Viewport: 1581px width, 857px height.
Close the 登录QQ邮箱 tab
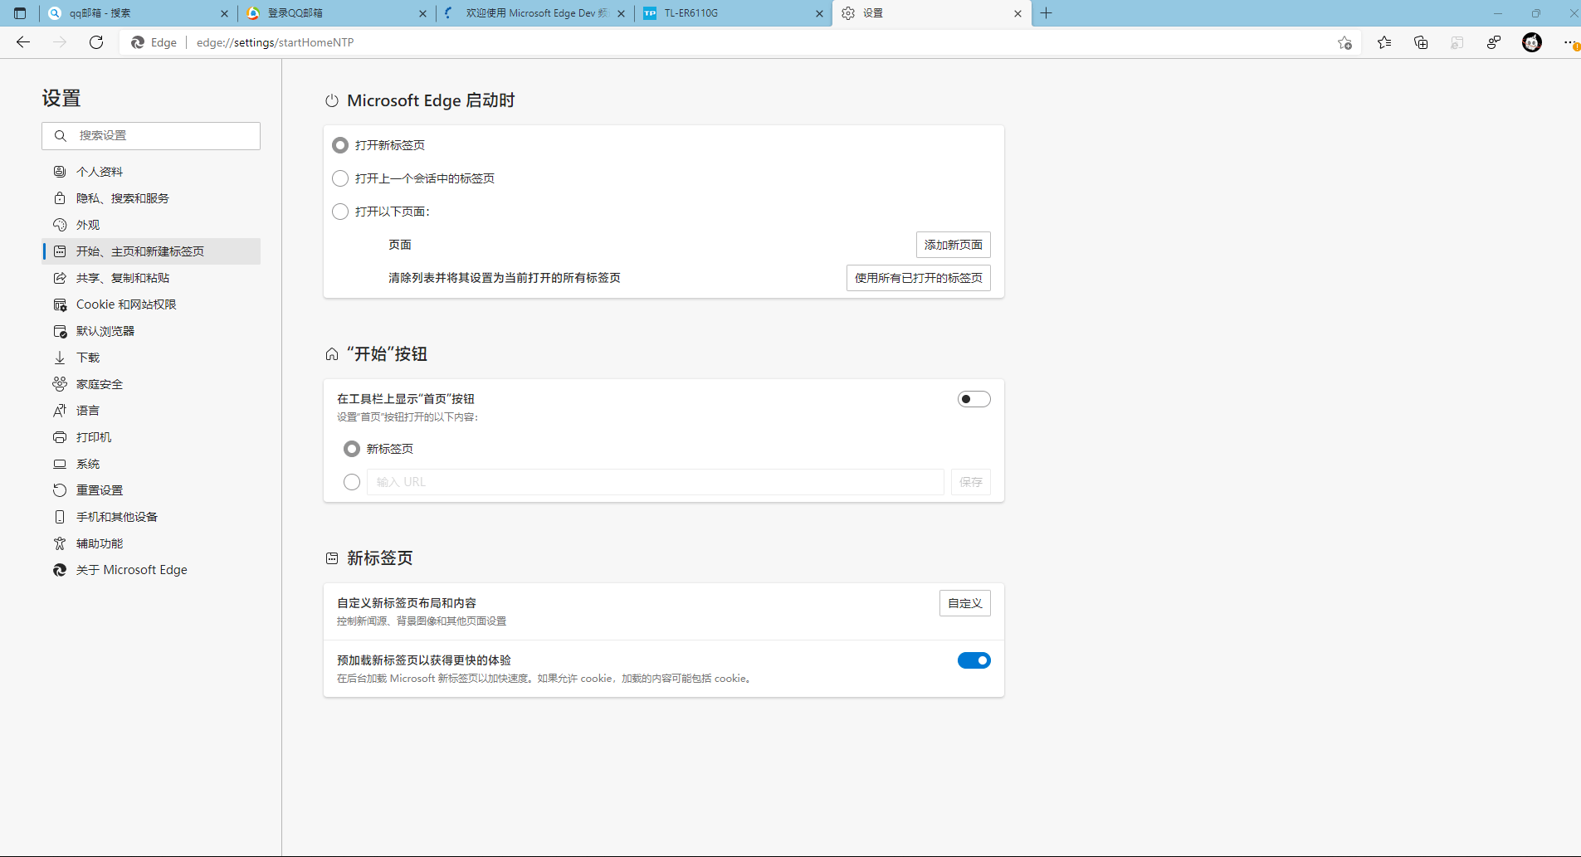422,13
